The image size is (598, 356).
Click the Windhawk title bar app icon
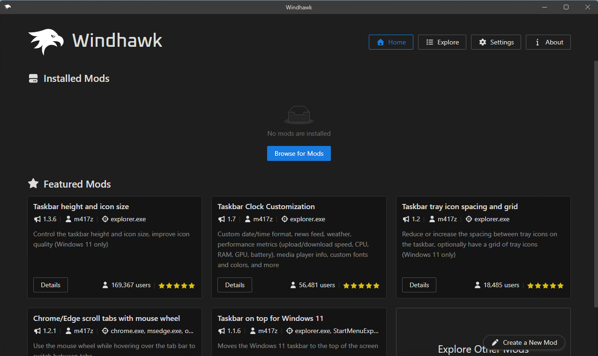click(x=8, y=7)
